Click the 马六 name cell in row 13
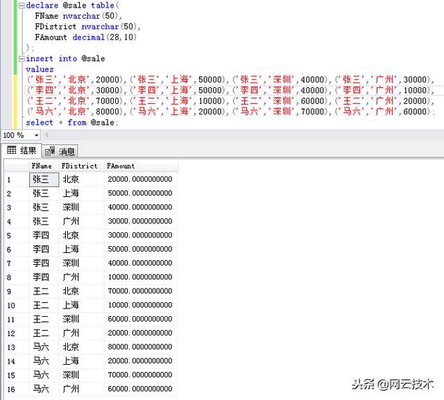Viewport: 444px width, 400px height. [41, 347]
